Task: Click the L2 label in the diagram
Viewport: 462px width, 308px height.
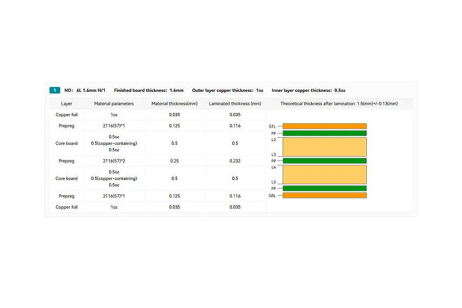Action: coord(274,140)
